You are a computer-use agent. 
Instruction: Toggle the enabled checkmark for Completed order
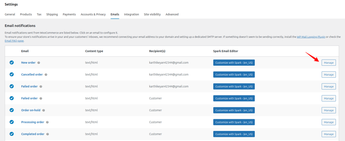pyautogui.click(x=12, y=134)
